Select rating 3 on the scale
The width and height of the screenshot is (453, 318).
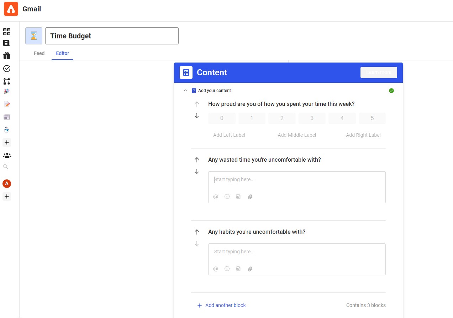pyautogui.click(x=312, y=118)
